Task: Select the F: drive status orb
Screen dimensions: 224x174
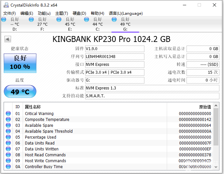Action: point(31,19)
